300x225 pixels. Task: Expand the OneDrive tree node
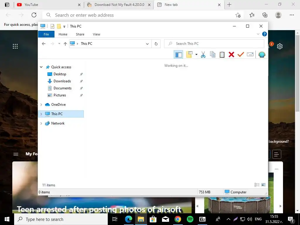[x=41, y=105]
